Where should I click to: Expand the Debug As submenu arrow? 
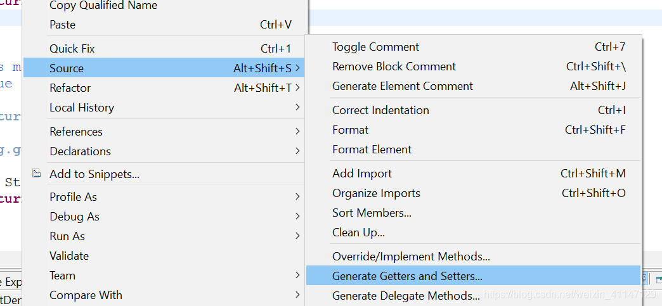click(297, 217)
